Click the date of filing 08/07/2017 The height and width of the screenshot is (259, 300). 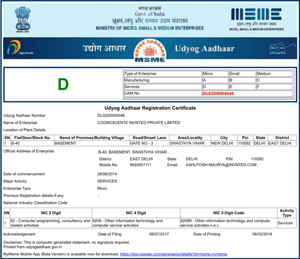tap(159, 234)
